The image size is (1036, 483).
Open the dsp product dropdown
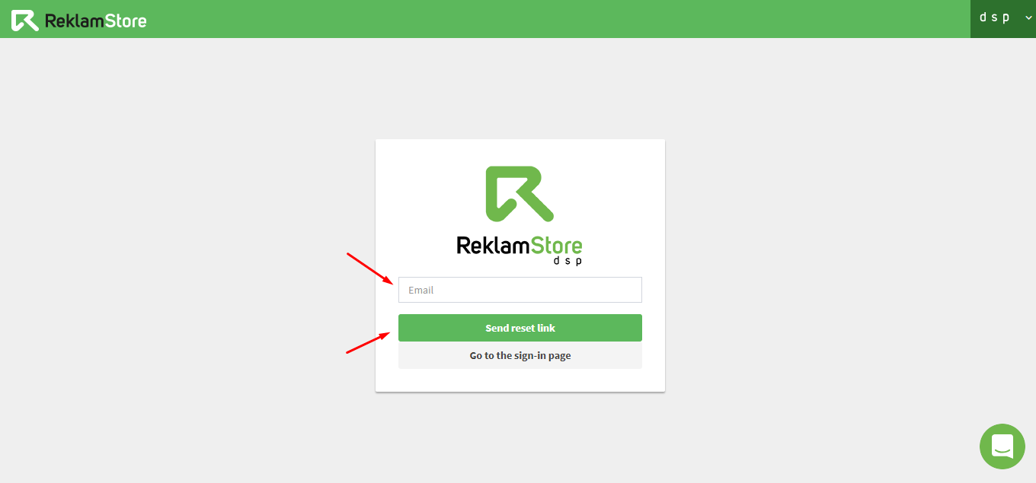(x=1002, y=19)
